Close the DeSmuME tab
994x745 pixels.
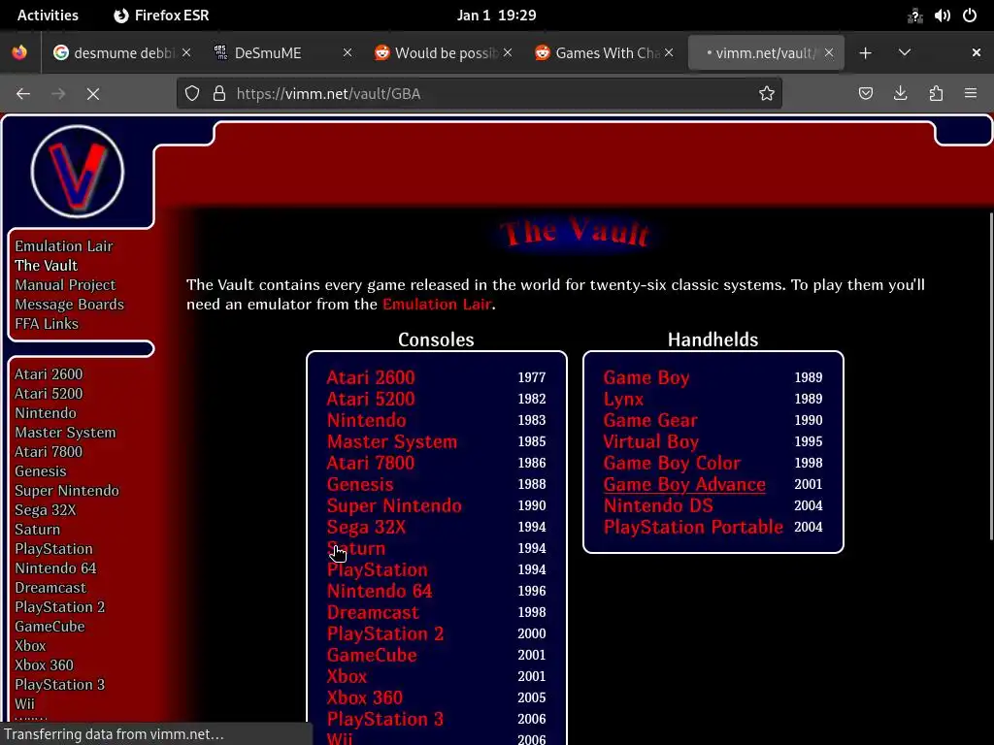pos(348,53)
